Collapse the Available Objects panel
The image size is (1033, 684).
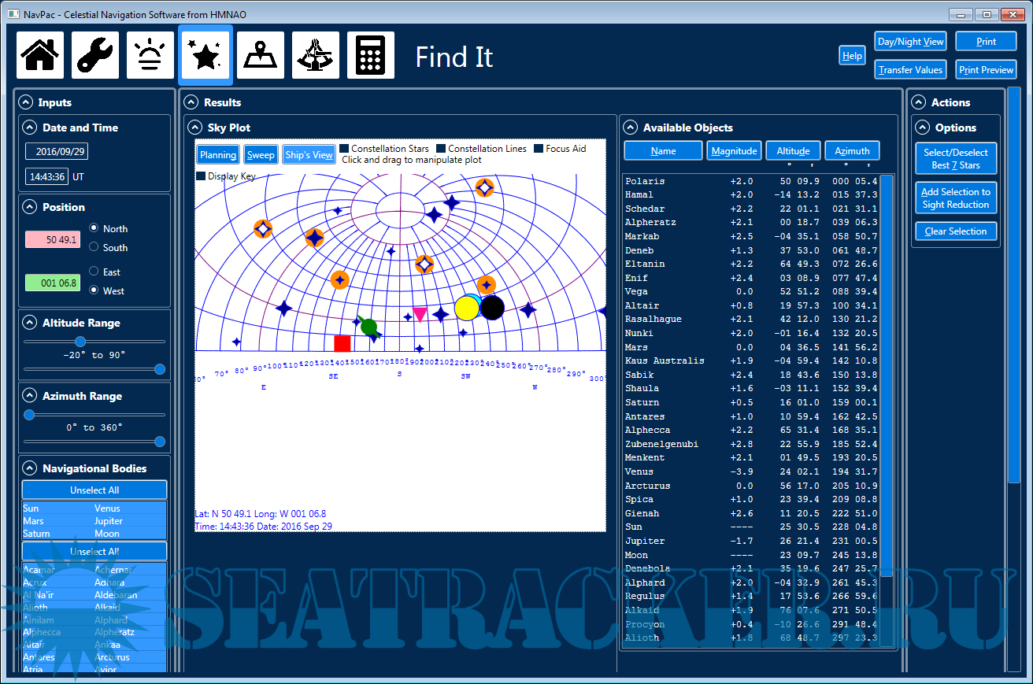click(x=631, y=128)
